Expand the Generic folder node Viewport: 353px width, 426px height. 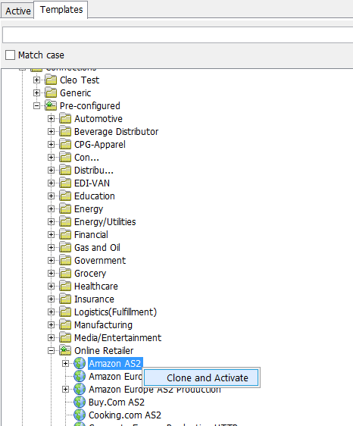(x=36, y=93)
